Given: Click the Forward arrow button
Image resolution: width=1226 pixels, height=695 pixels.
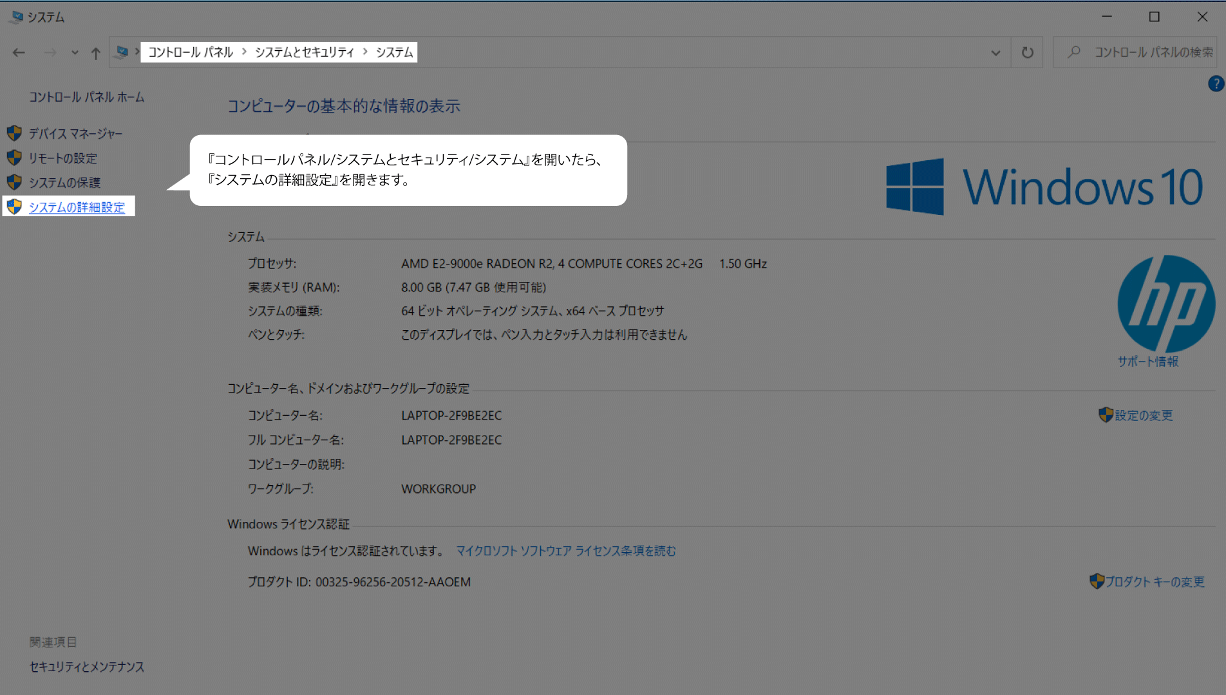Looking at the screenshot, I should [50, 53].
